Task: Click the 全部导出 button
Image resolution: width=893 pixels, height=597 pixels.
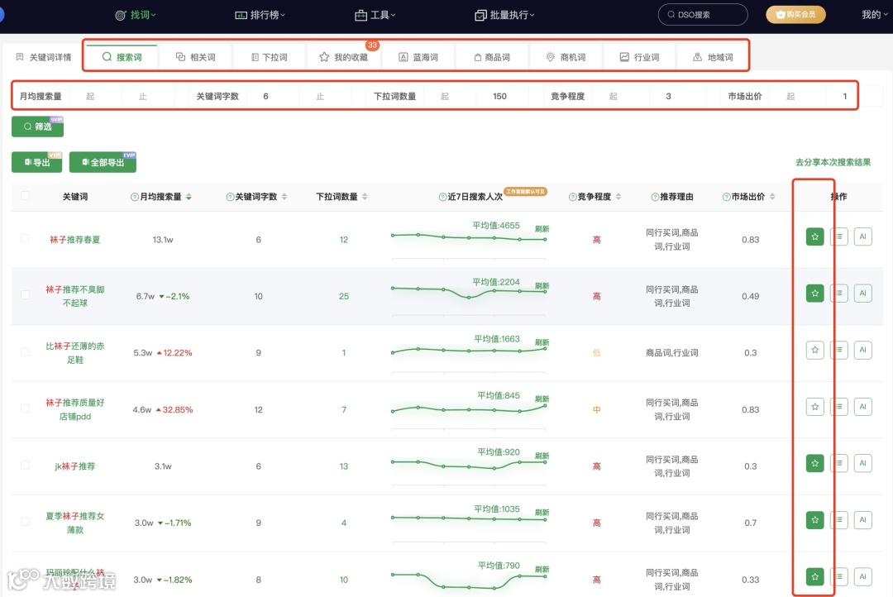Action: coord(103,162)
